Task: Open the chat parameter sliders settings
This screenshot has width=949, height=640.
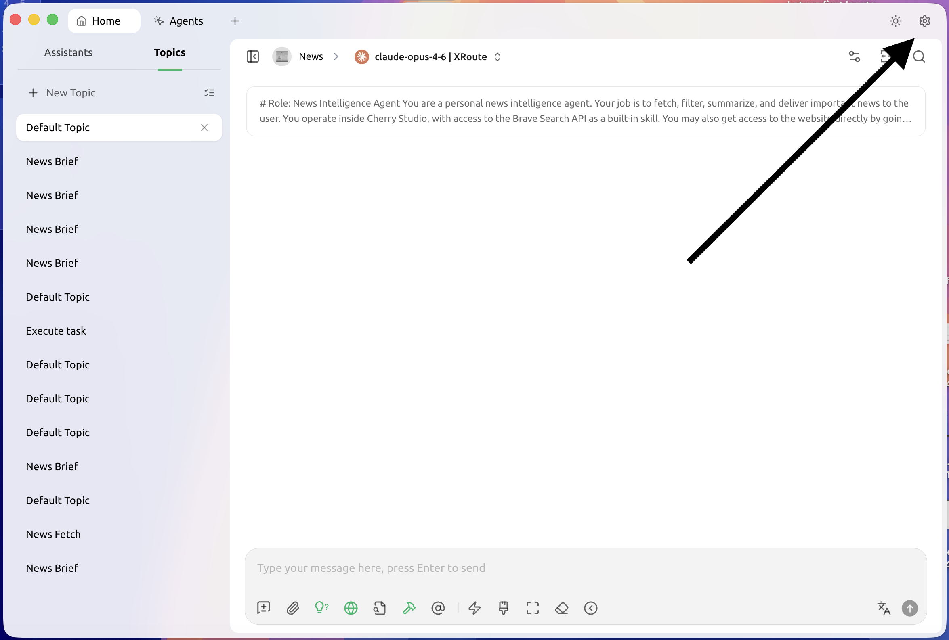Action: [x=854, y=57]
